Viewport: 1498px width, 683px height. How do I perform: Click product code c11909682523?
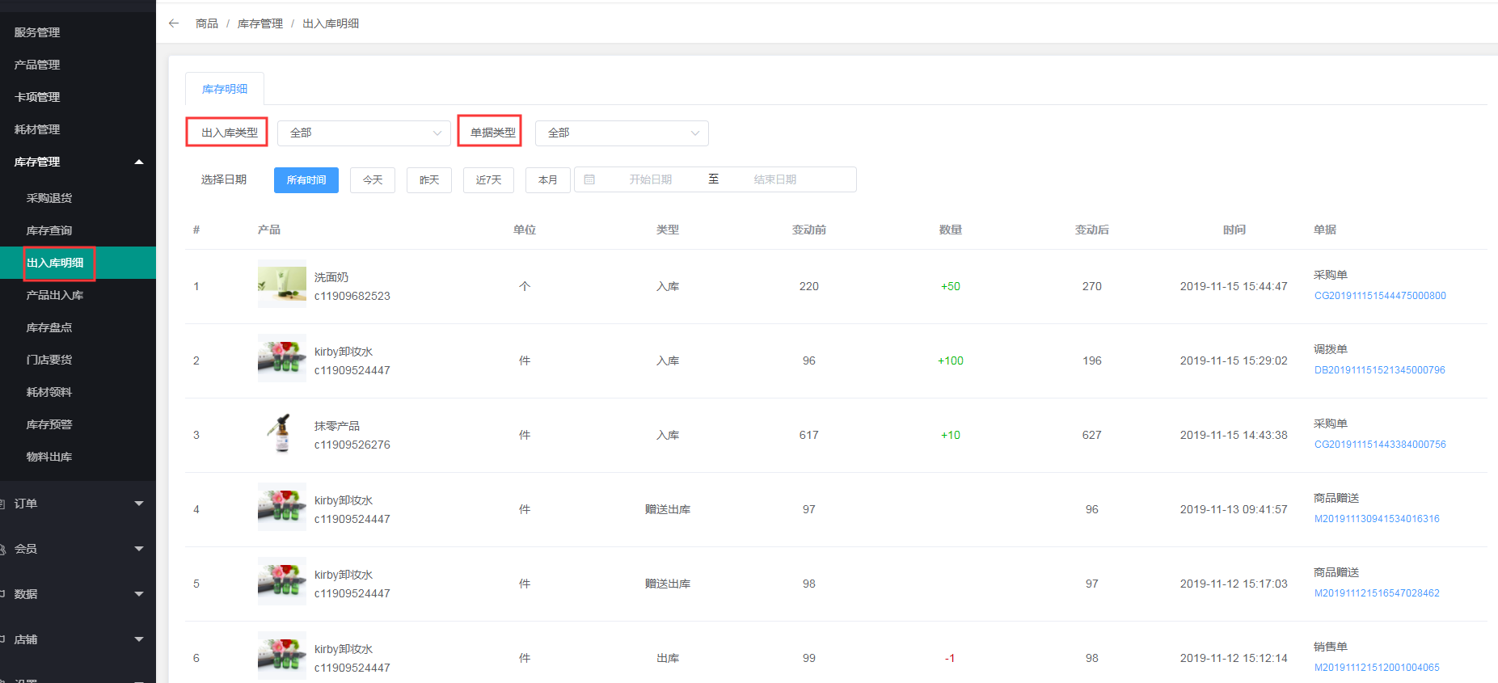coord(352,296)
